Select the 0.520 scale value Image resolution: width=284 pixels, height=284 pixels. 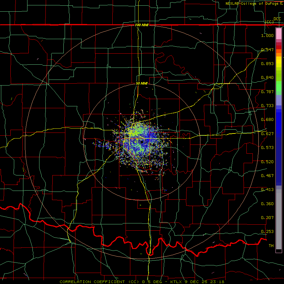click(x=267, y=162)
